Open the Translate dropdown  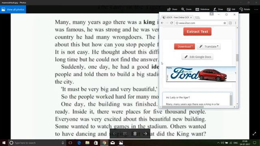coord(208,47)
